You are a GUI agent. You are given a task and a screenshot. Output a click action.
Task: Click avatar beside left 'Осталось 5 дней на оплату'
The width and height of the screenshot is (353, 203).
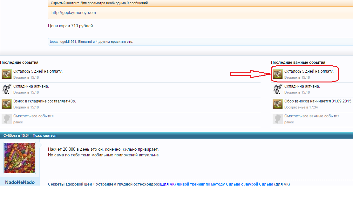point(7,74)
